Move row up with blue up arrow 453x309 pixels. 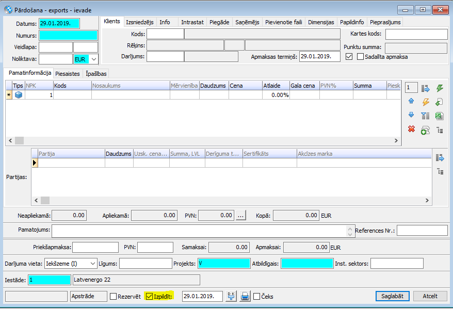click(411, 102)
